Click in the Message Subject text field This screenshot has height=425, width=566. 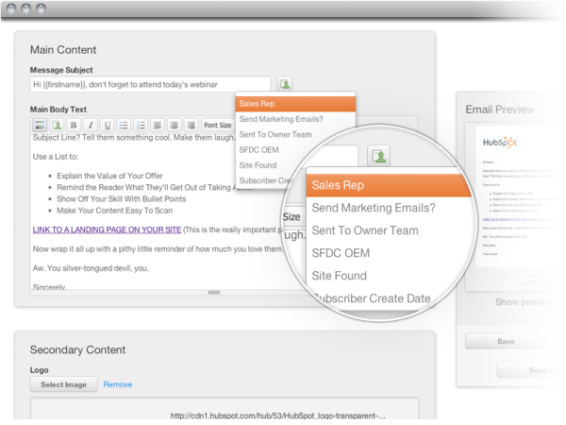point(151,85)
